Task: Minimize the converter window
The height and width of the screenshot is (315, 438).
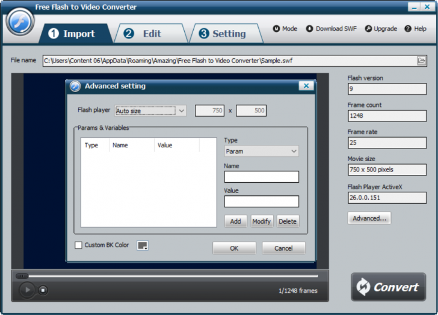Action: [x=414, y=7]
